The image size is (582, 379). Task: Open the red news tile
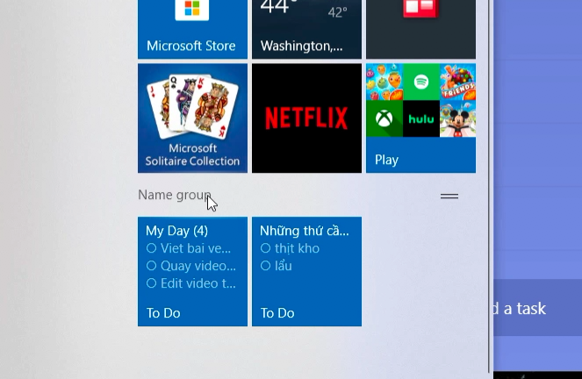[420, 29]
